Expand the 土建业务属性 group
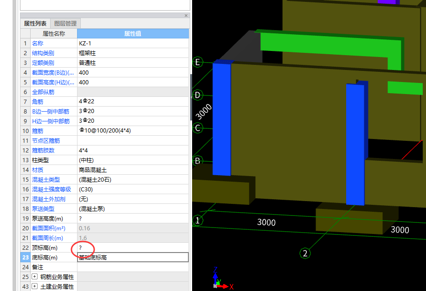Viewport: 426px width, 291px height. pyautogui.click(x=34, y=286)
